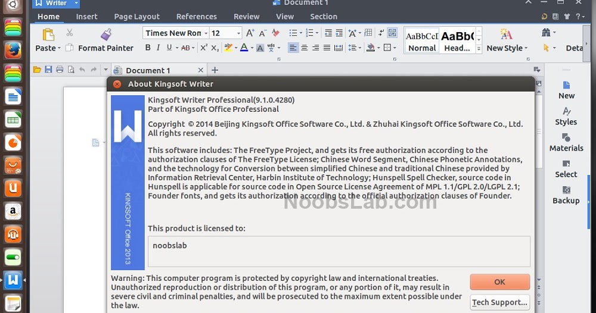Open the New Style dropdown arrow
Image resolution: width=596 pixels, height=313 pixels.
526,48
